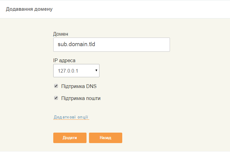This screenshot has width=230, height=152.
Task: Click the arrow on the 127.0.0.1 selector
Action: click(x=96, y=70)
